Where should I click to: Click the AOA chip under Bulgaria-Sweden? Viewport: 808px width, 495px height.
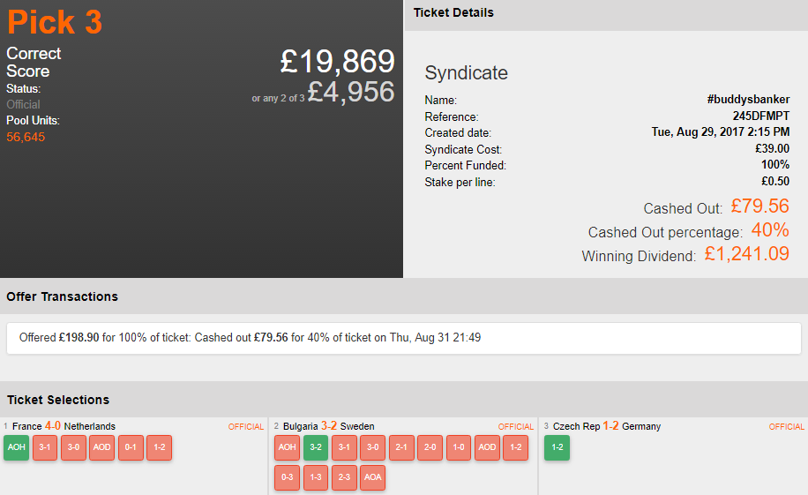click(373, 477)
